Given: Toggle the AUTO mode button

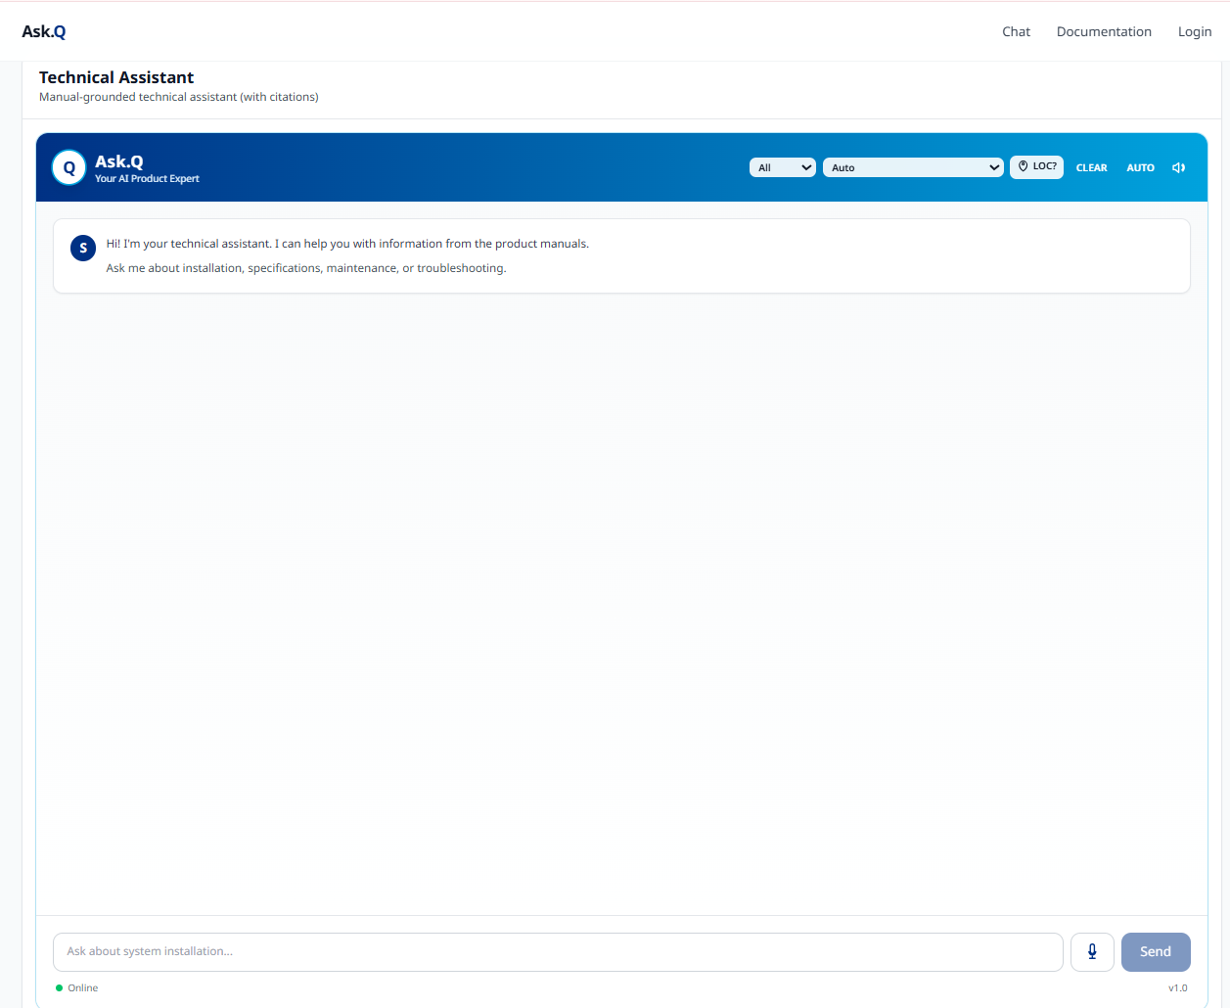Looking at the screenshot, I should pyautogui.click(x=1140, y=167).
